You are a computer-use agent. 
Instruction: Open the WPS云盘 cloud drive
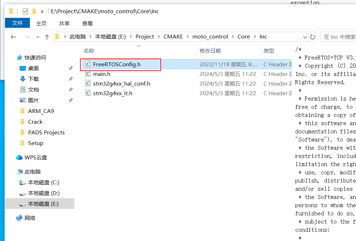coord(35,157)
